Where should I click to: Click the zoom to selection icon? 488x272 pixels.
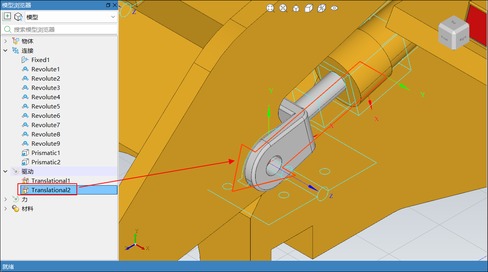(283, 8)
